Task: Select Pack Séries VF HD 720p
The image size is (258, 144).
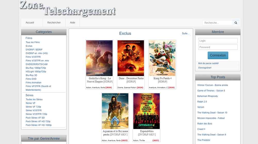Action: pos(38,122)
